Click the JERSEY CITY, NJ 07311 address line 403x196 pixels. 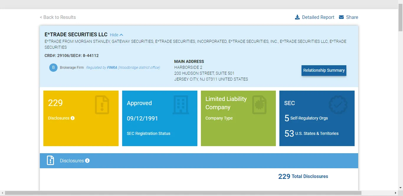point(211,79)
